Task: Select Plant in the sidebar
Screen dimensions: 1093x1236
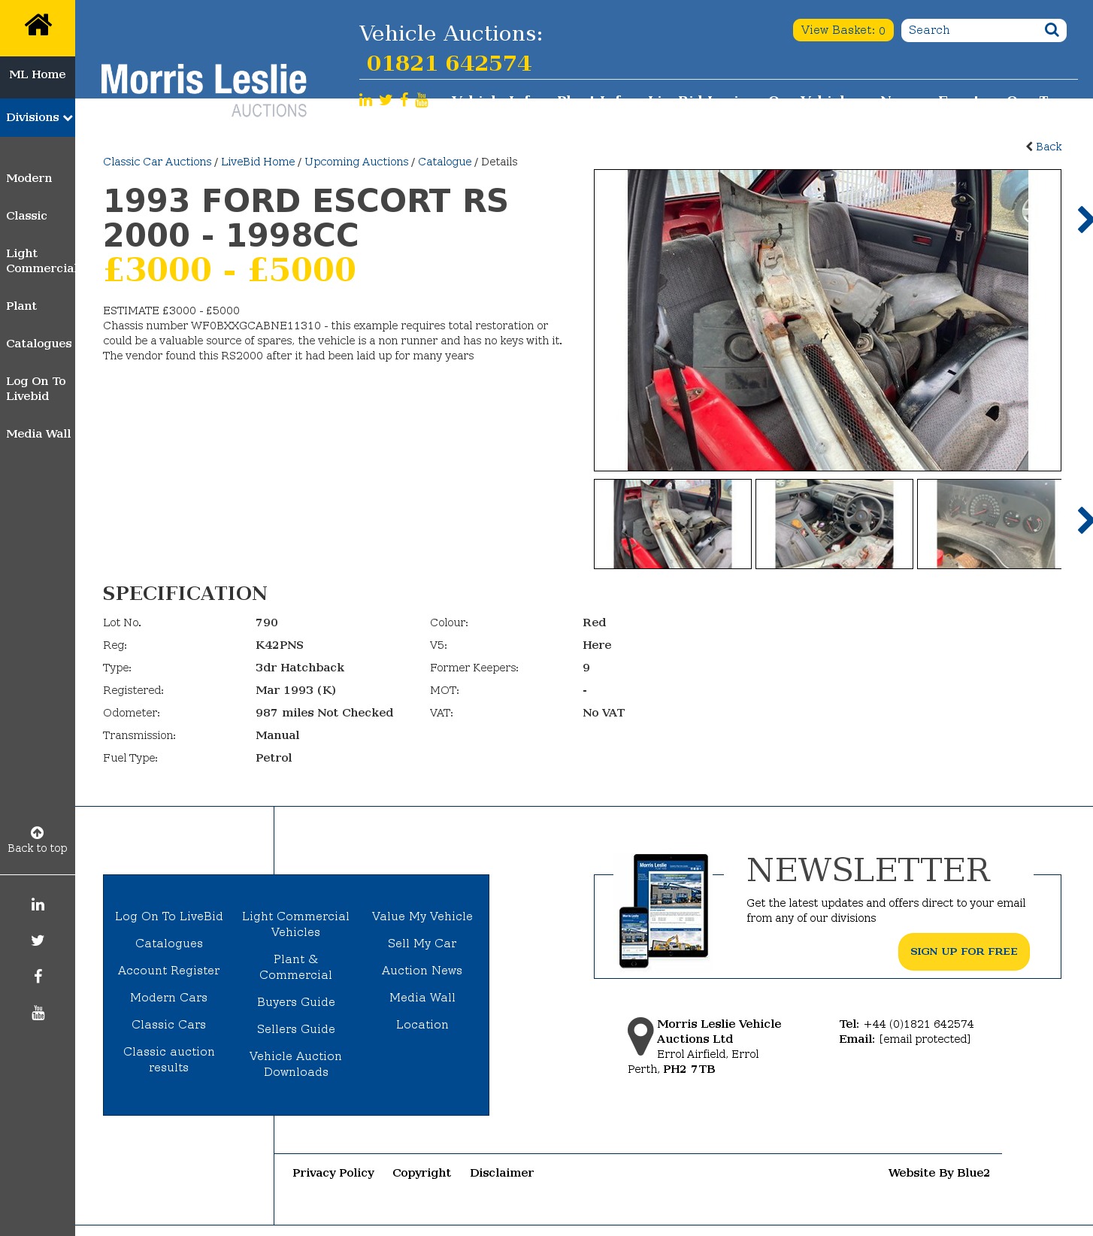Action: point(21,306)
